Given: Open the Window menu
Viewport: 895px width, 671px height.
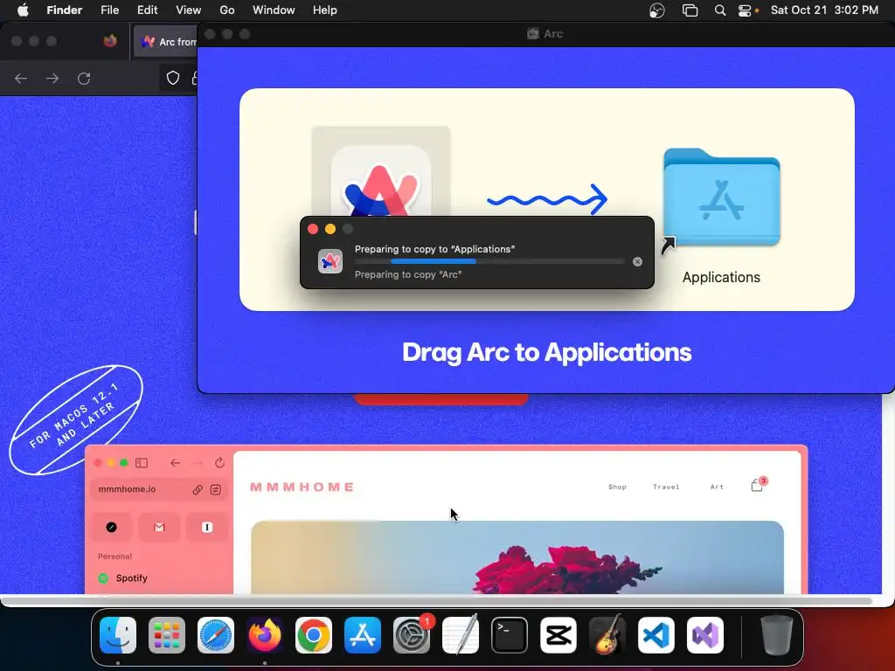Looking at the screenshot, I should coord(274,10).
